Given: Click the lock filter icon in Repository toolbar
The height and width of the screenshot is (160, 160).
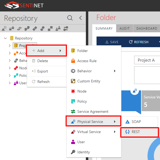Looking at the screenshot, I should [12, 28].
